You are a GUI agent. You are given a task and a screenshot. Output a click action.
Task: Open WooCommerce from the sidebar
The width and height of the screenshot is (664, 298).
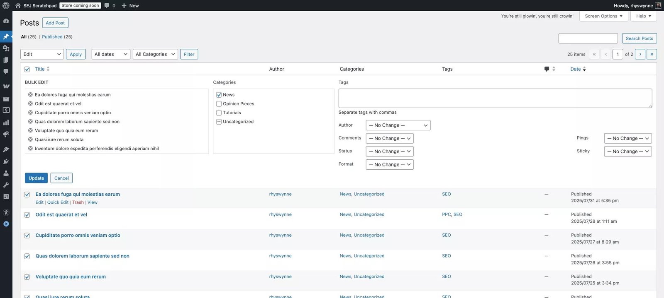point(6,87)
